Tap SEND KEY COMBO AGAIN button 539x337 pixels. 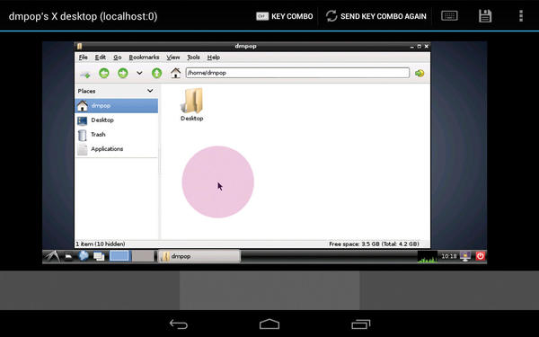[x=376, y=16]
